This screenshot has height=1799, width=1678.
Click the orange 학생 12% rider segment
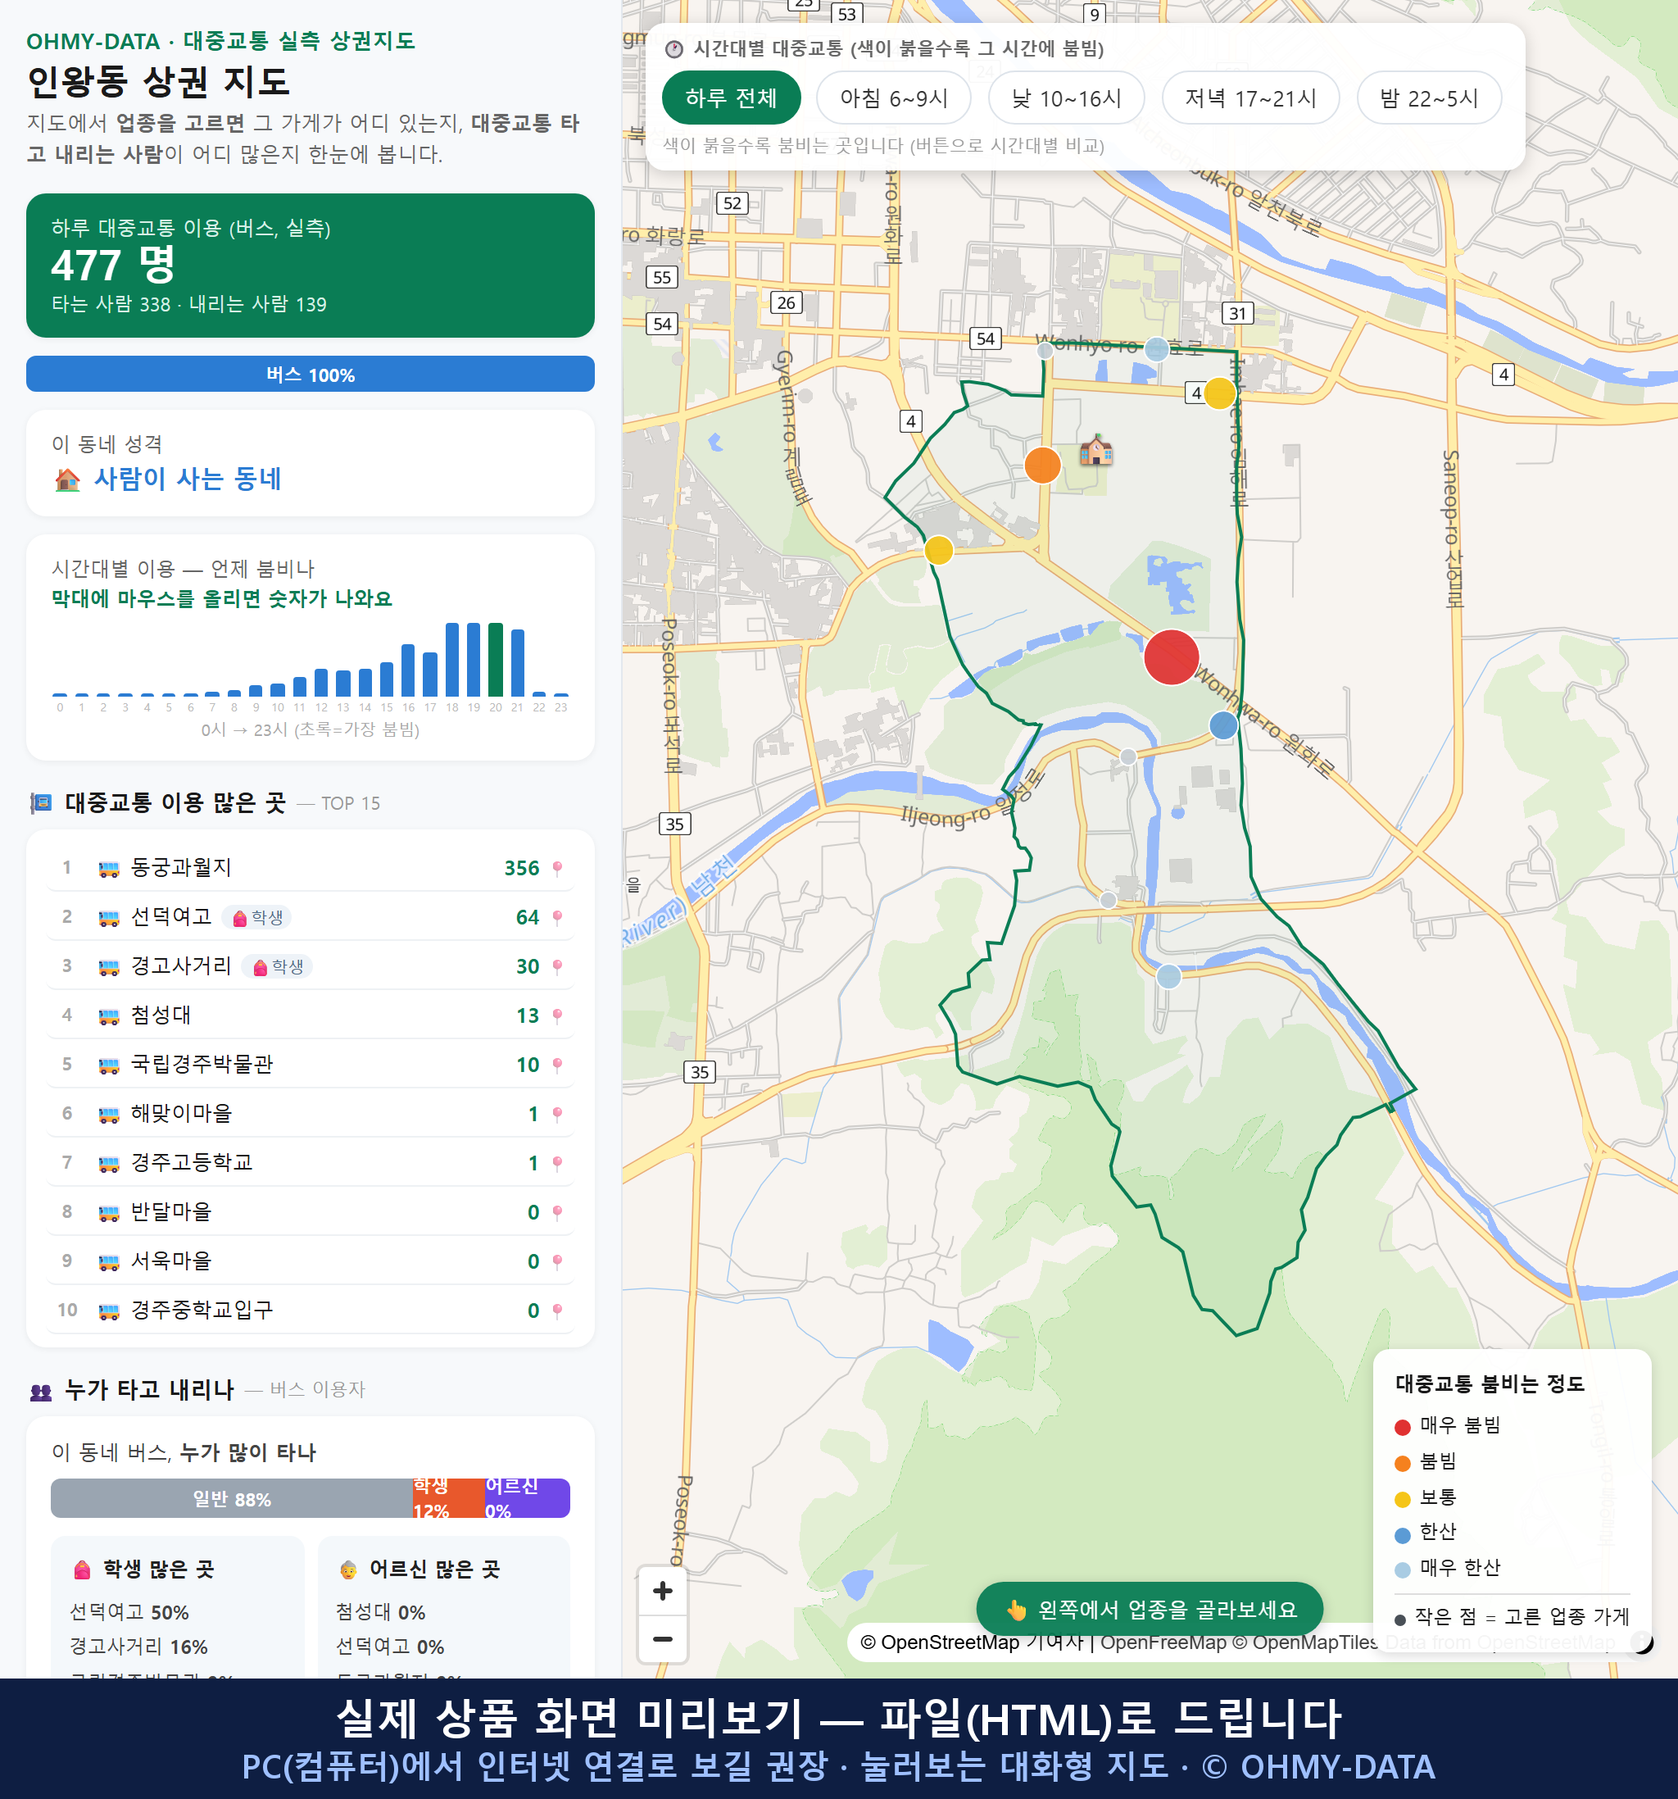pyautogui.click(x=449, y=1498)
